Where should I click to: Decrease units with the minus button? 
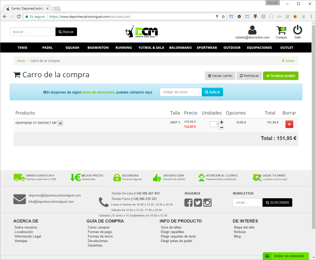221,127
